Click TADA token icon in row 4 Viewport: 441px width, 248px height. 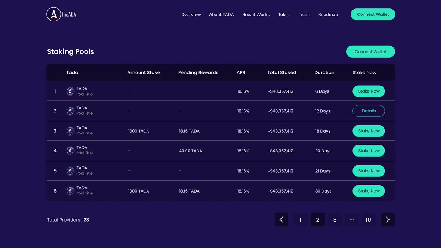tap(70, 151)
